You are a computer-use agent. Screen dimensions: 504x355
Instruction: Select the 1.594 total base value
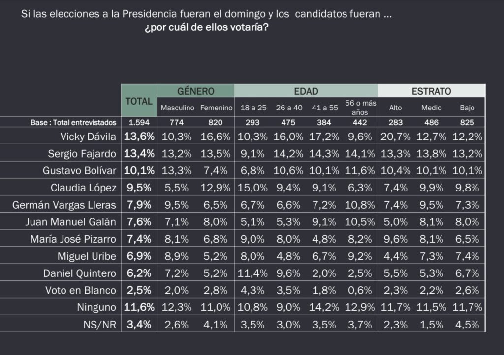(x=139, y=122)
